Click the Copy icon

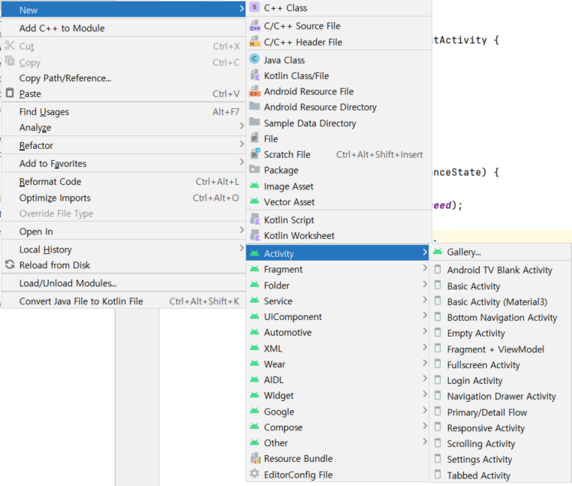pos(10,61)
